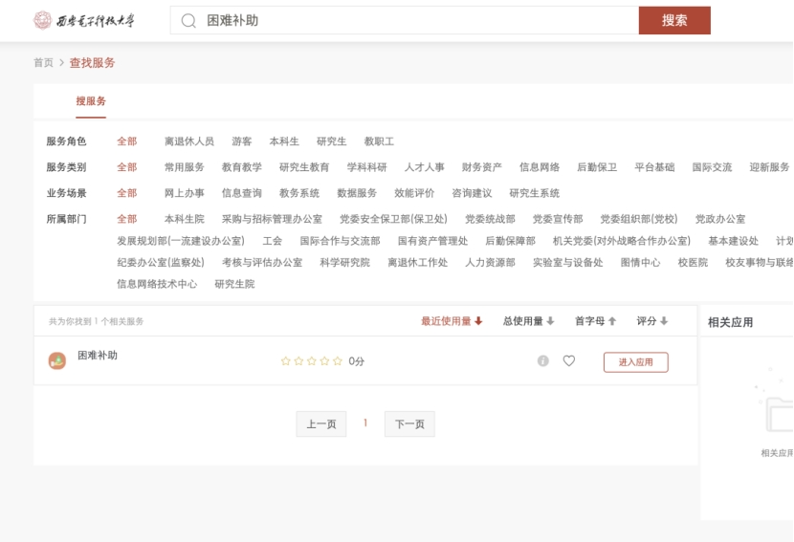Click 进入应用 to open 困难补助
Screen dimensions: 794x542
[x=635, y=362]
